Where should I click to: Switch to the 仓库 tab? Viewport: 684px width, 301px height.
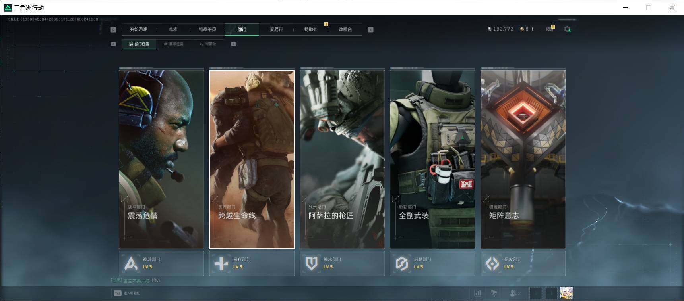[173, 29]
